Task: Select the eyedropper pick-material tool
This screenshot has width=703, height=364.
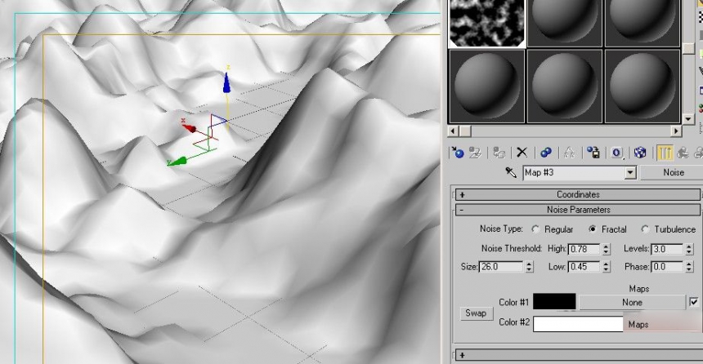Action: point(511,172)
